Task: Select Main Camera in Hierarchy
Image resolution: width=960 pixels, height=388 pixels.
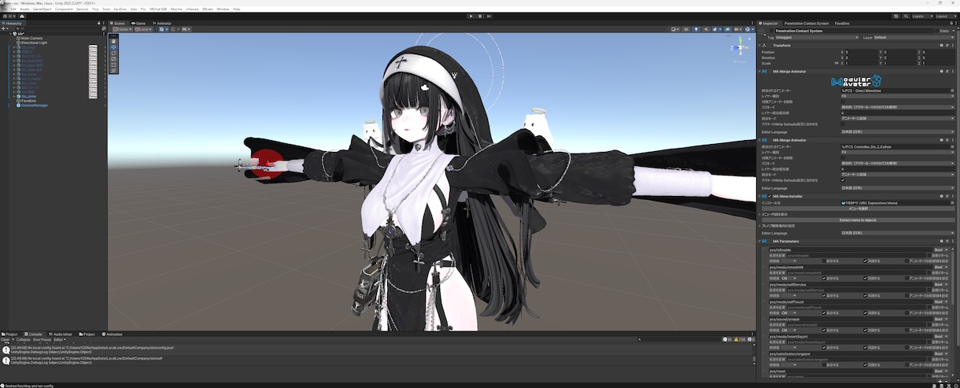Action: click(x=31, y=38)
